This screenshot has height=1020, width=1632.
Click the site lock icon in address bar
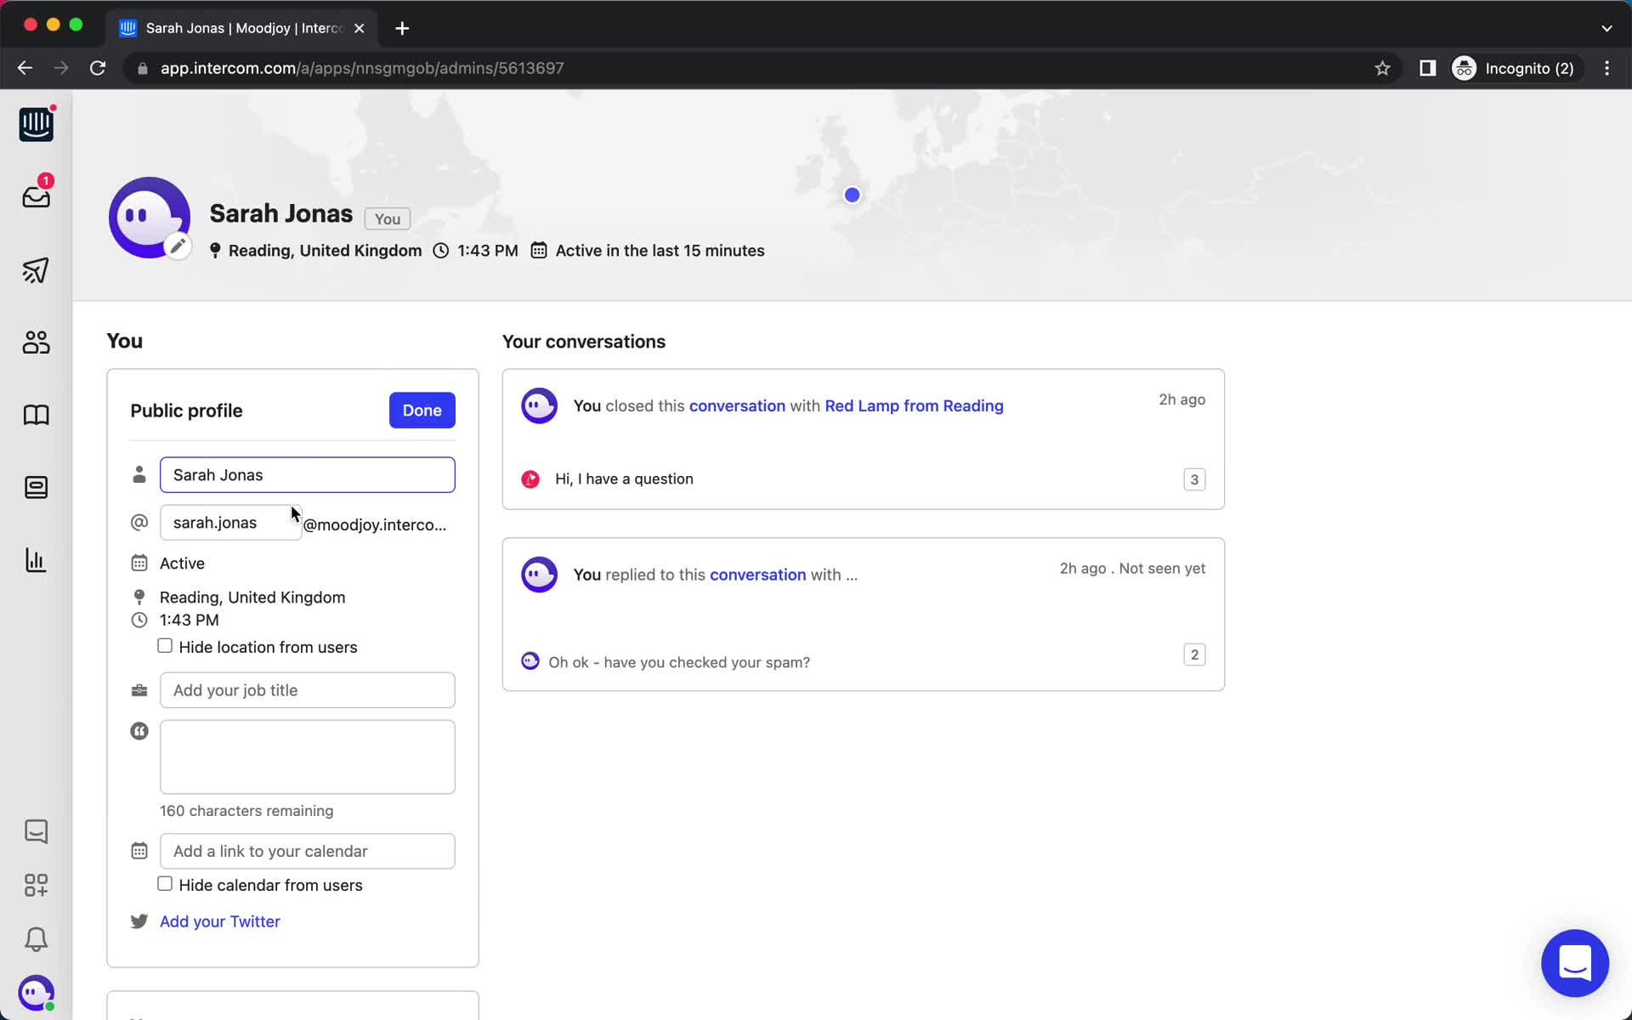(x=142, y=68)
